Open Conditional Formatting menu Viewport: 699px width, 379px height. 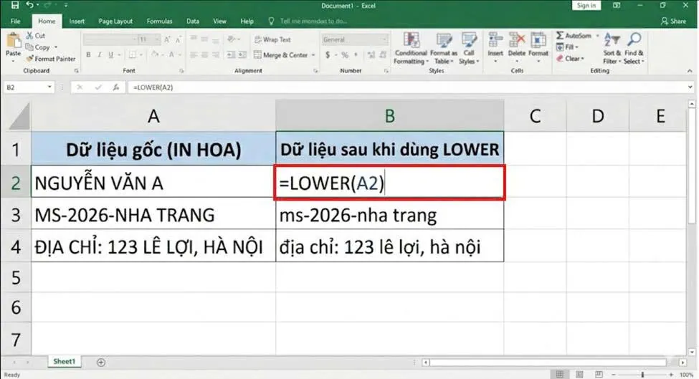click(411, 48)
